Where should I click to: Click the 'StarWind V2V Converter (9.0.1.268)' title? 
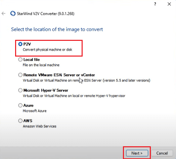click(46, 14)
